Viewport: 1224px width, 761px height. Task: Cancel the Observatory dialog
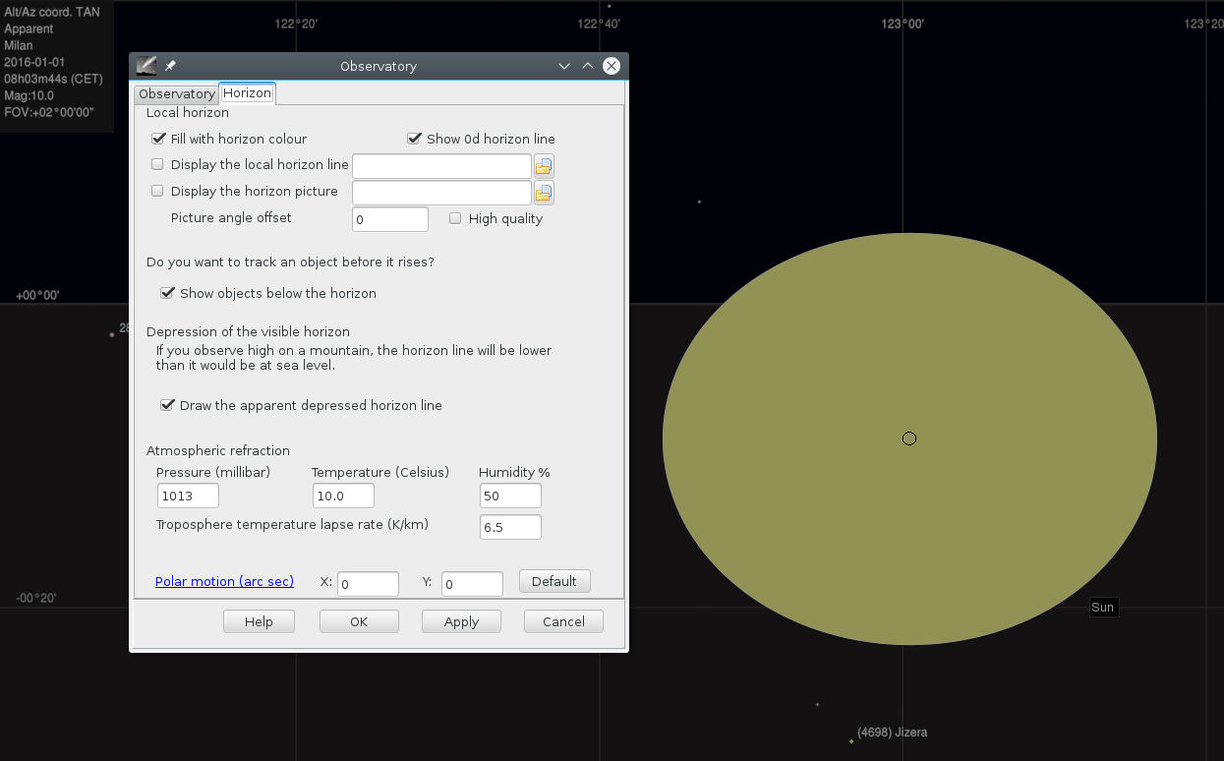click(x=563, y=621)
